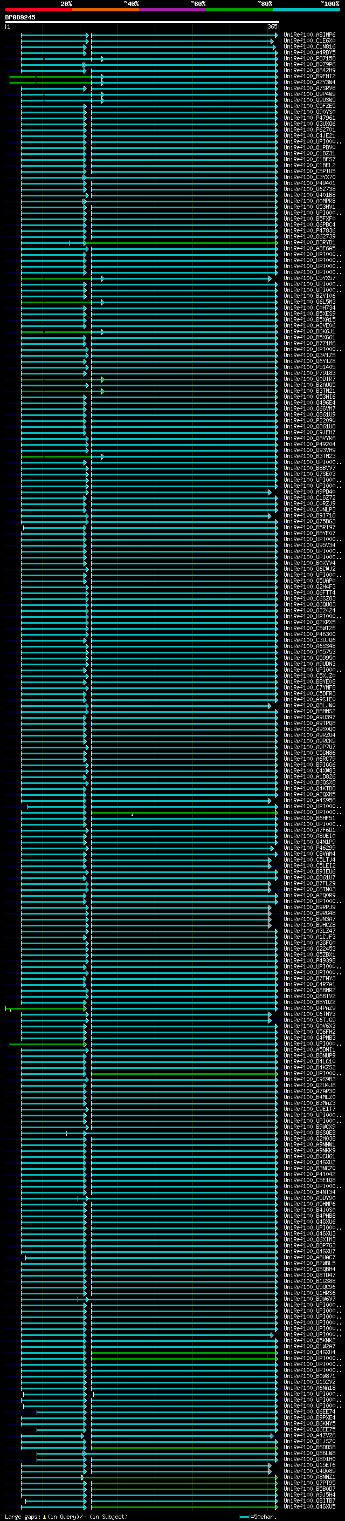The image size is (345, 1521).
Task: Select hit UniRef100_C1EGX0
Action: [309, 41]
